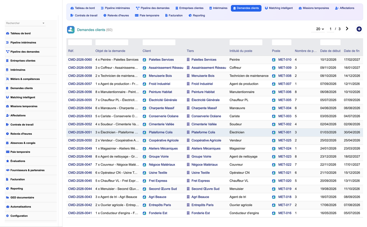
Task: Click building icon beside Assainissement Réseau tiers
Action: point(188,68)
